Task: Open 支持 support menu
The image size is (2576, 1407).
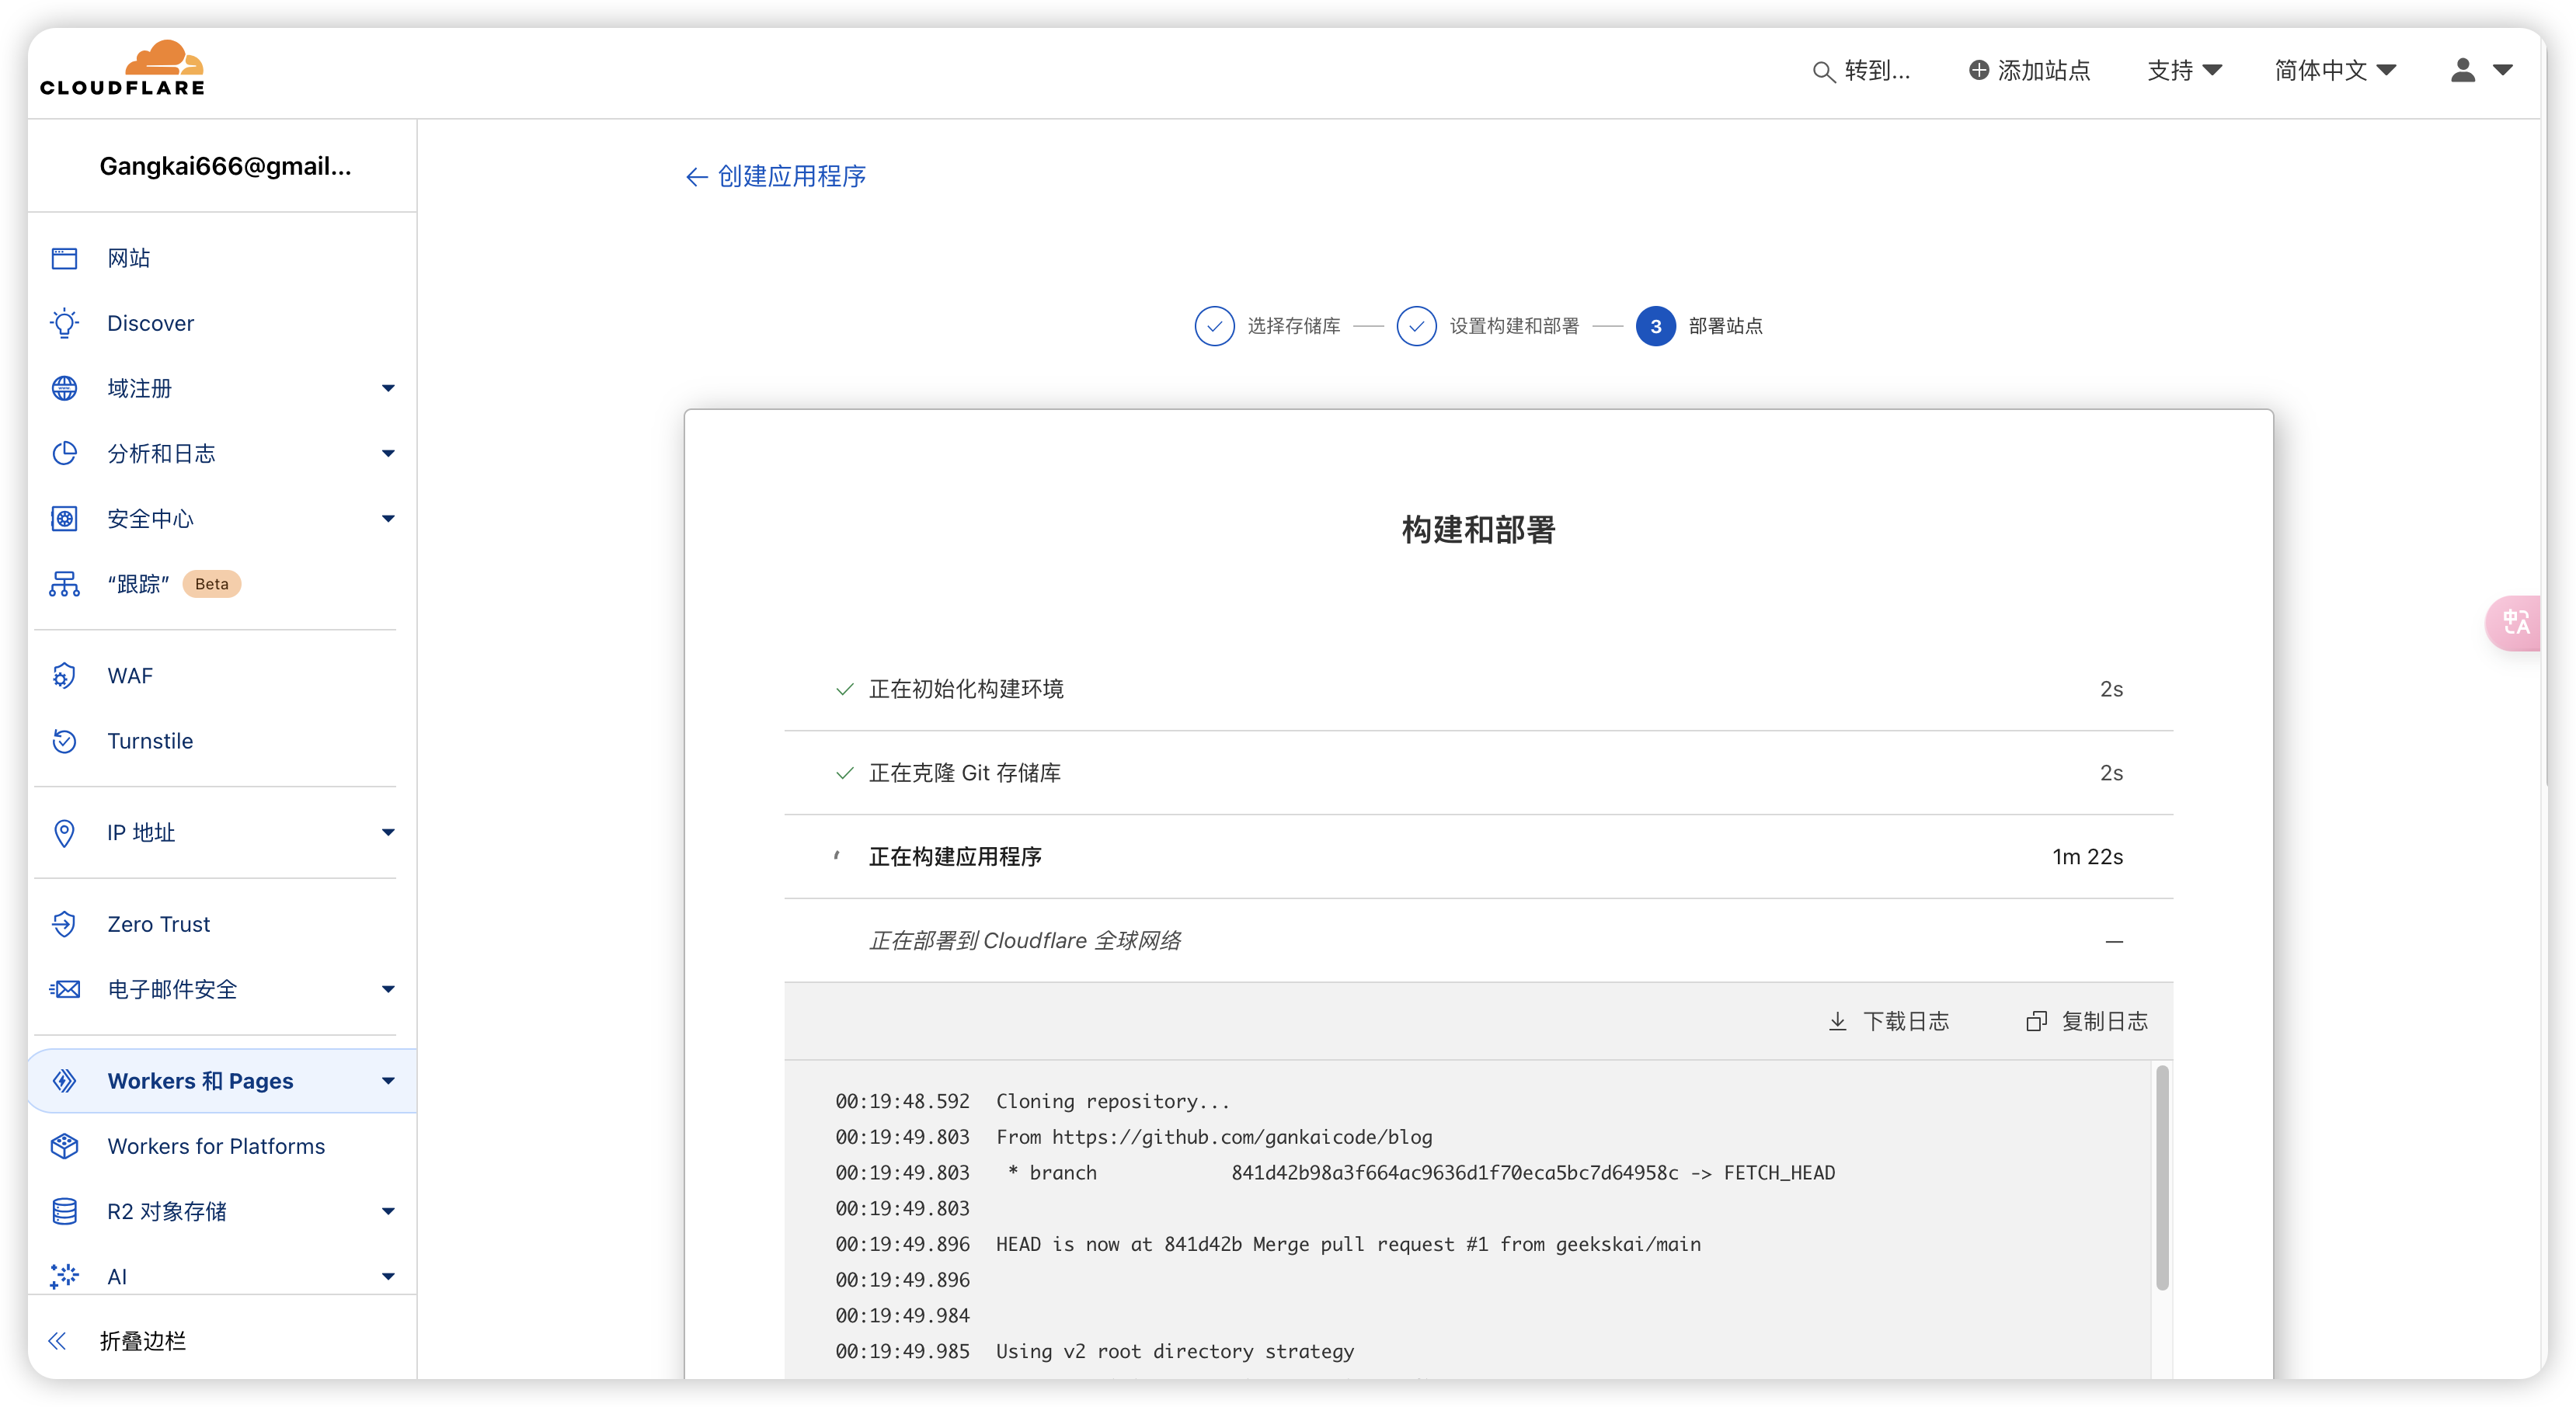Action: click(2179, 69)
